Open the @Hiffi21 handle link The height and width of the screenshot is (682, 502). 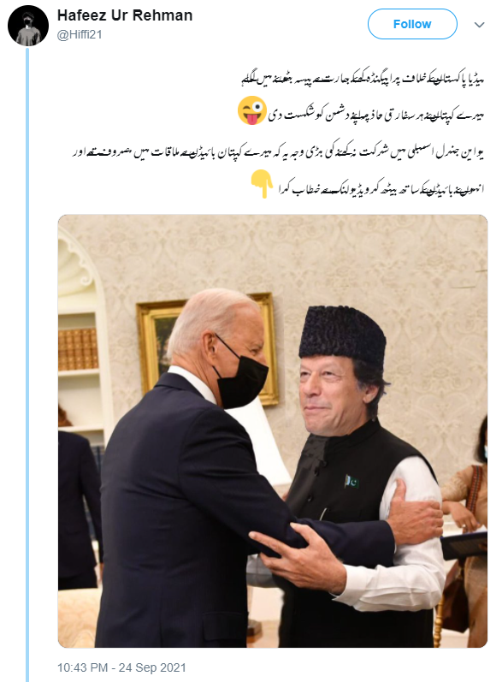pyautogui.click(x=80, y=35)
